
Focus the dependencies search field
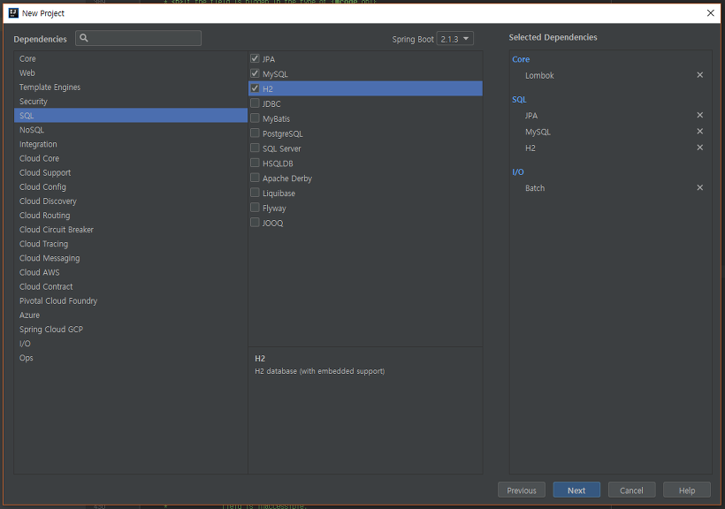[x=138, y=38]
